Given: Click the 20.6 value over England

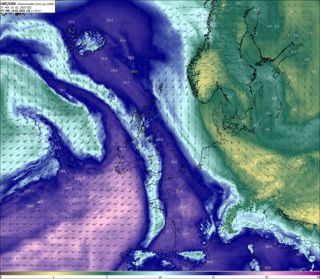Looking at the screenshot, I should pos(174,162).
